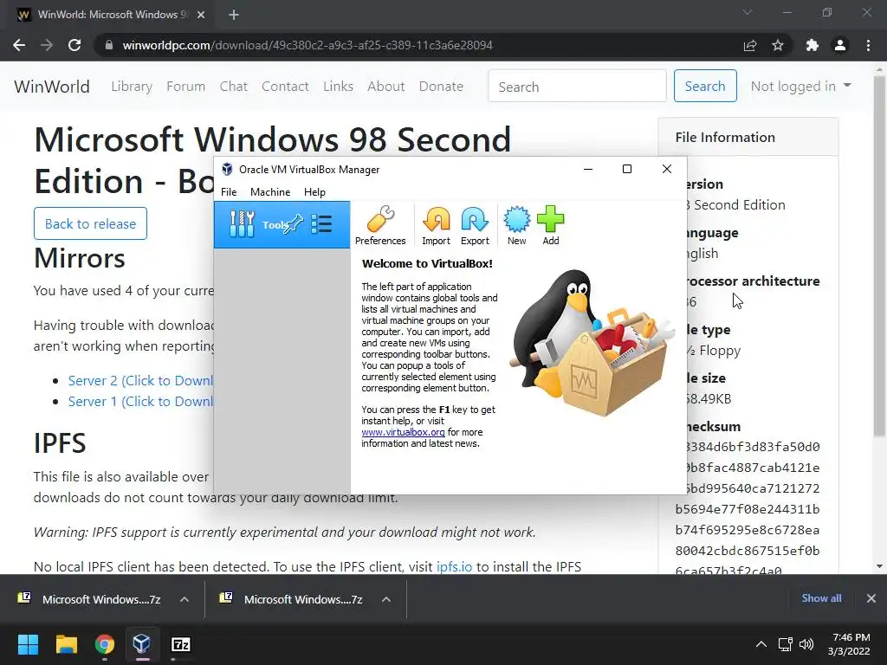The image size is (887, 665).
Task: Open Chrome three-dot menu
Action: pos(868,45)
